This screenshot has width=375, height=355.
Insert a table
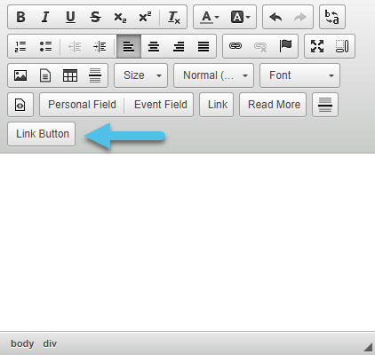(x=70, y=75)
